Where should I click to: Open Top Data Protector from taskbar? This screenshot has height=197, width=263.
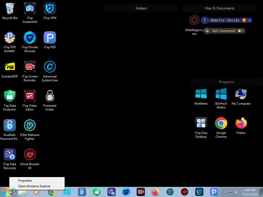point(97,192)
